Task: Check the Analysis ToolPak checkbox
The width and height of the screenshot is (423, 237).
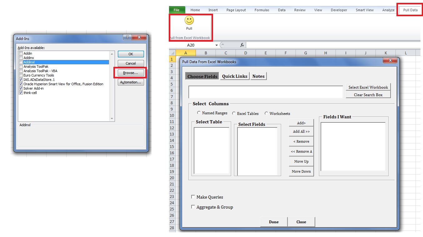Action: [21, 67]
